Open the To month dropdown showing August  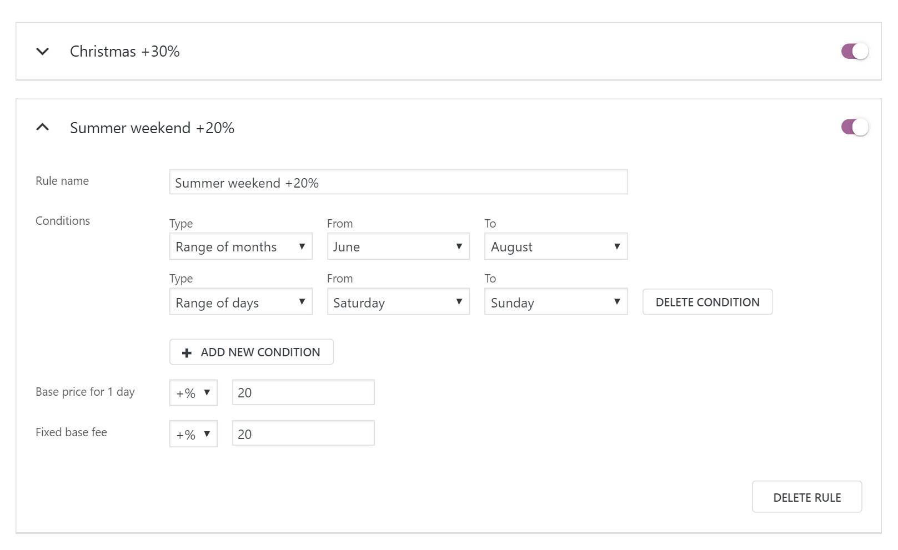pyautogui.click(x=556, y=246)
